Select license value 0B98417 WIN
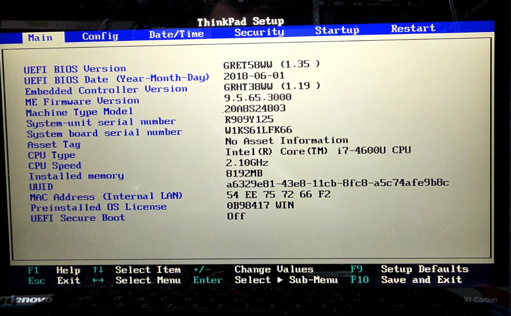The width and height of the screenshot is (511, 316). pos(260,205)
